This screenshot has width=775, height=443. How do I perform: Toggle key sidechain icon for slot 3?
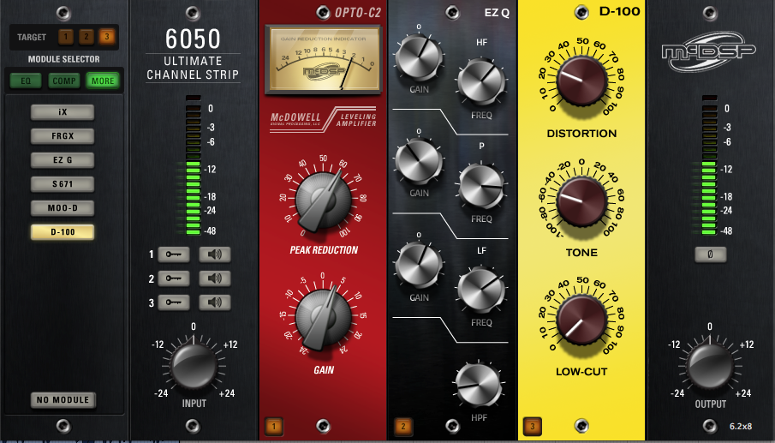[174, 302]
